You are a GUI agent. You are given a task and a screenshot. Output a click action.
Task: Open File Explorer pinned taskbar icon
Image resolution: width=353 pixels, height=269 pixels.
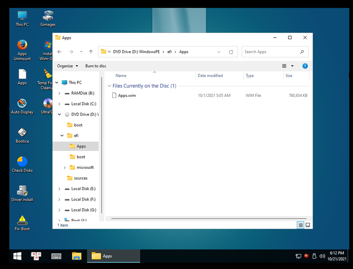click(x=76, y=256)
